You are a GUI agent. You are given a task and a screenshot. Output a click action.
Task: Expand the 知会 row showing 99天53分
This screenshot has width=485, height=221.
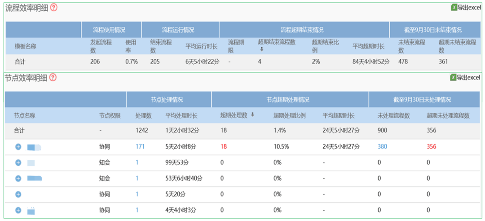(x=18, y=163)
